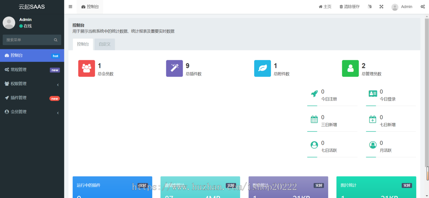Expand the 权限管理 sidebar menu
429x198 pixels.
[32, 84]
